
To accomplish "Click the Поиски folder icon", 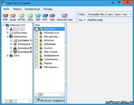I will pos(41,63).
